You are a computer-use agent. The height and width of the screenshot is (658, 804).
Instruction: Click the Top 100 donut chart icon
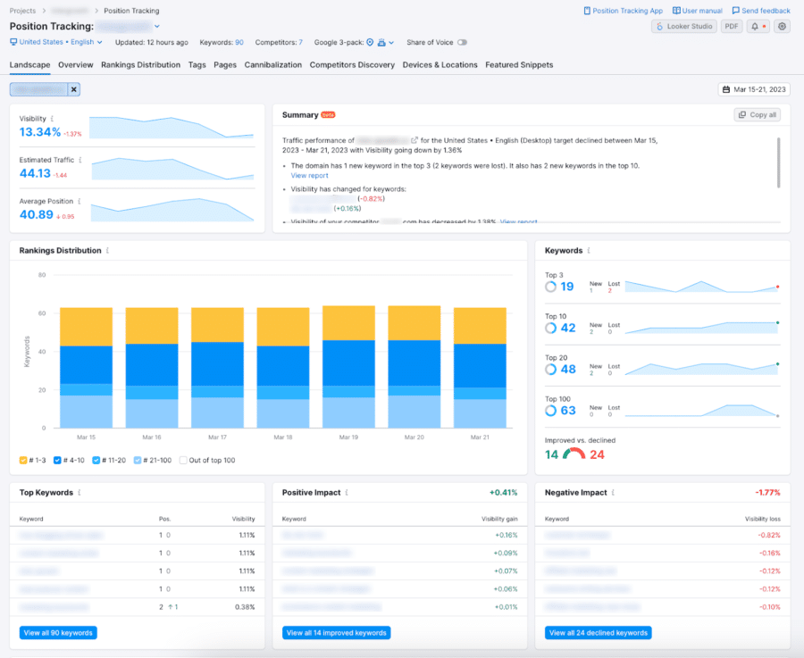coord(550,411)
